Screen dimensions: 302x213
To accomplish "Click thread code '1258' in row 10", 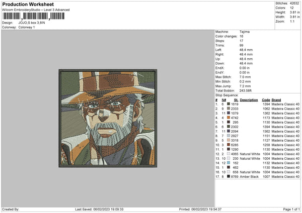I will [266, 145].
